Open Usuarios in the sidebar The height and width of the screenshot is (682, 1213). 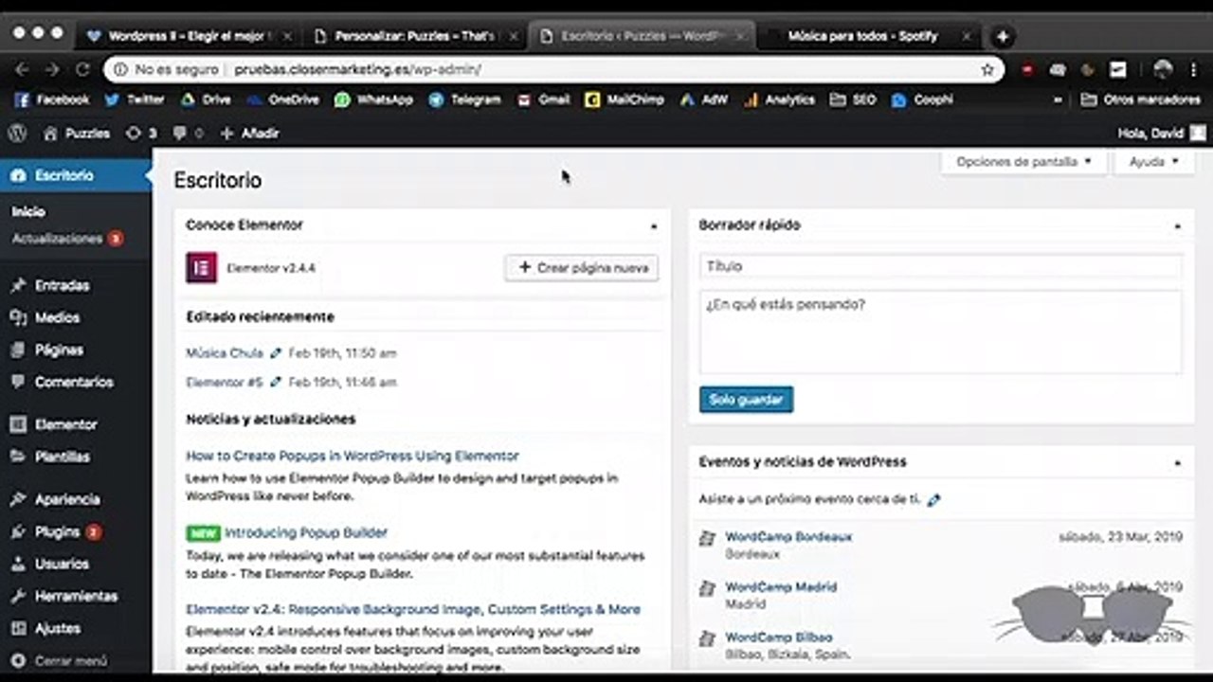click(76, 564)
